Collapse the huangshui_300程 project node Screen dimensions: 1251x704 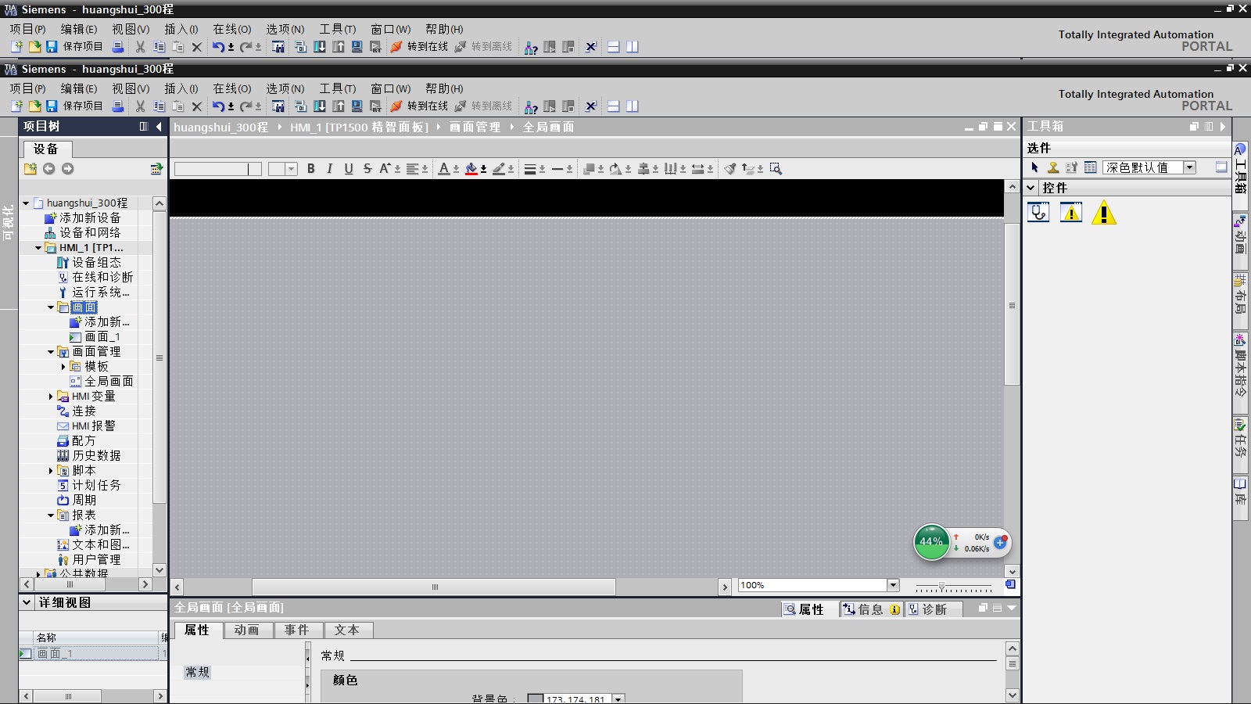26,203
